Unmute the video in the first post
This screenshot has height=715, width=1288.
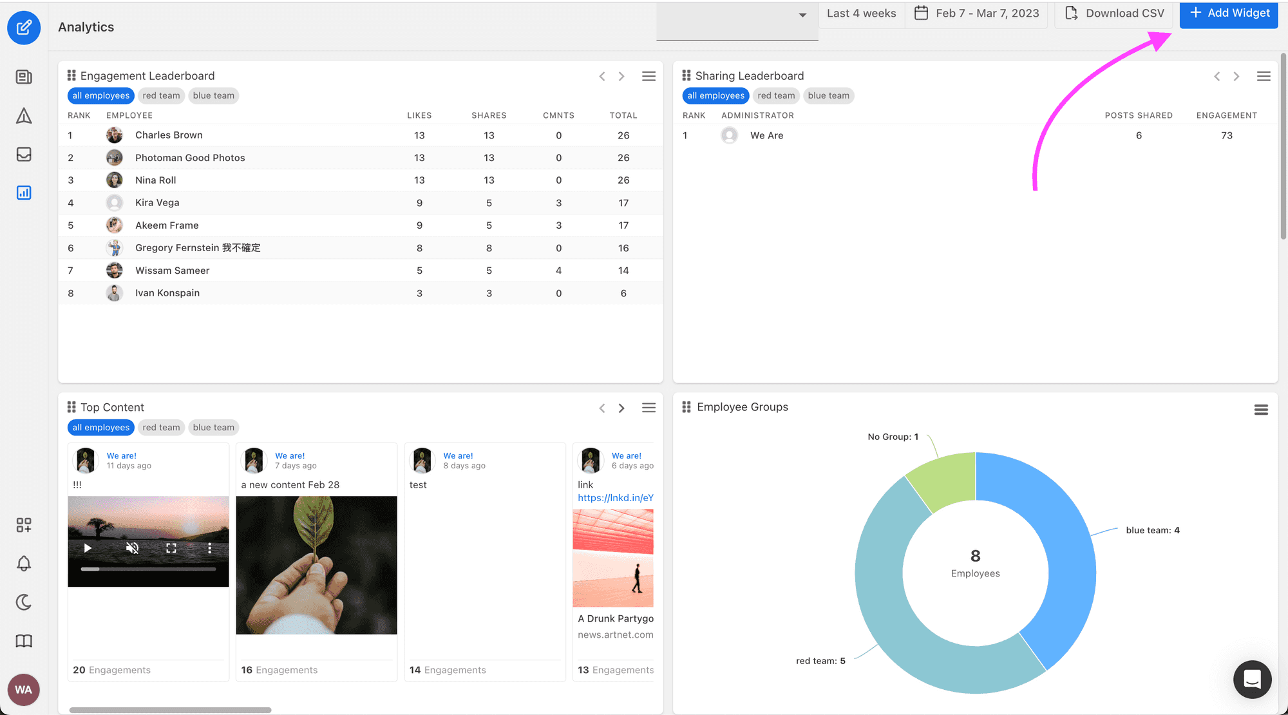tap(132, 548)
